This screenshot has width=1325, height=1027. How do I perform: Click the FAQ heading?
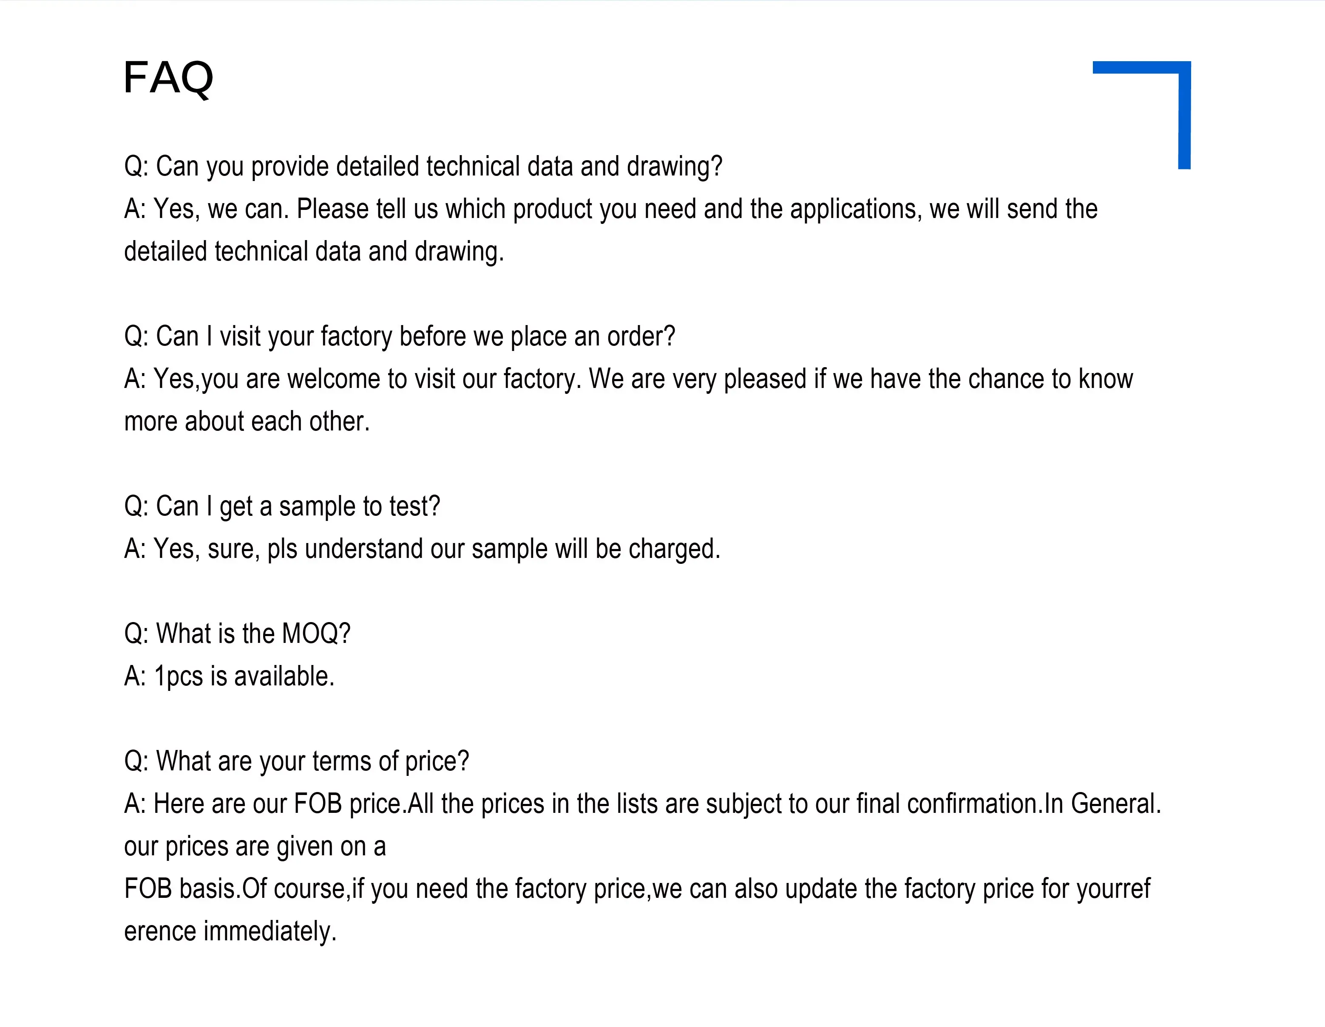pyautogui.click(x=168, y=78)
